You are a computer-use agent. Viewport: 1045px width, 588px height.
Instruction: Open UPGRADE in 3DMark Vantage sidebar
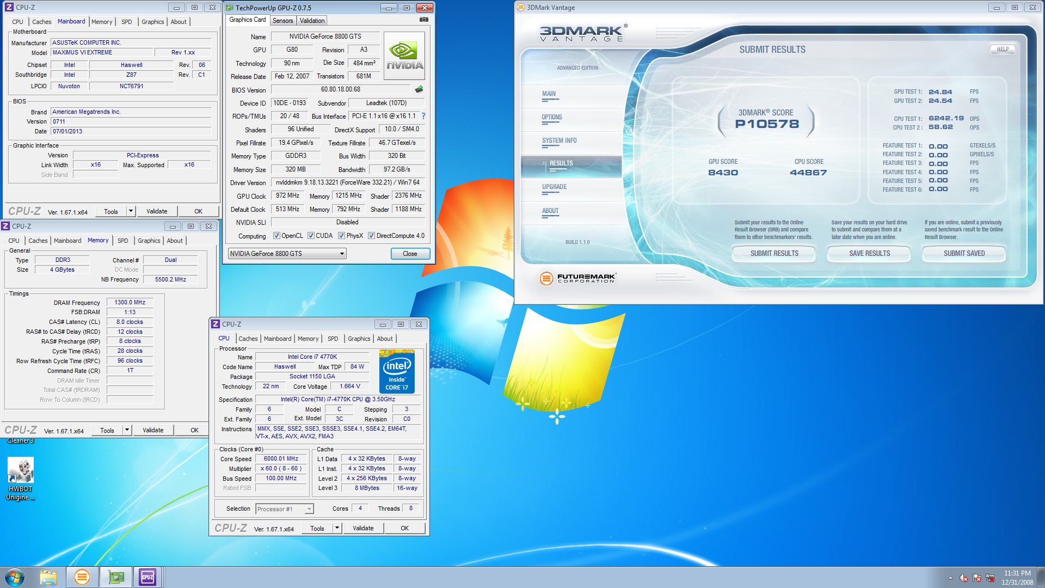pos(571,189)
